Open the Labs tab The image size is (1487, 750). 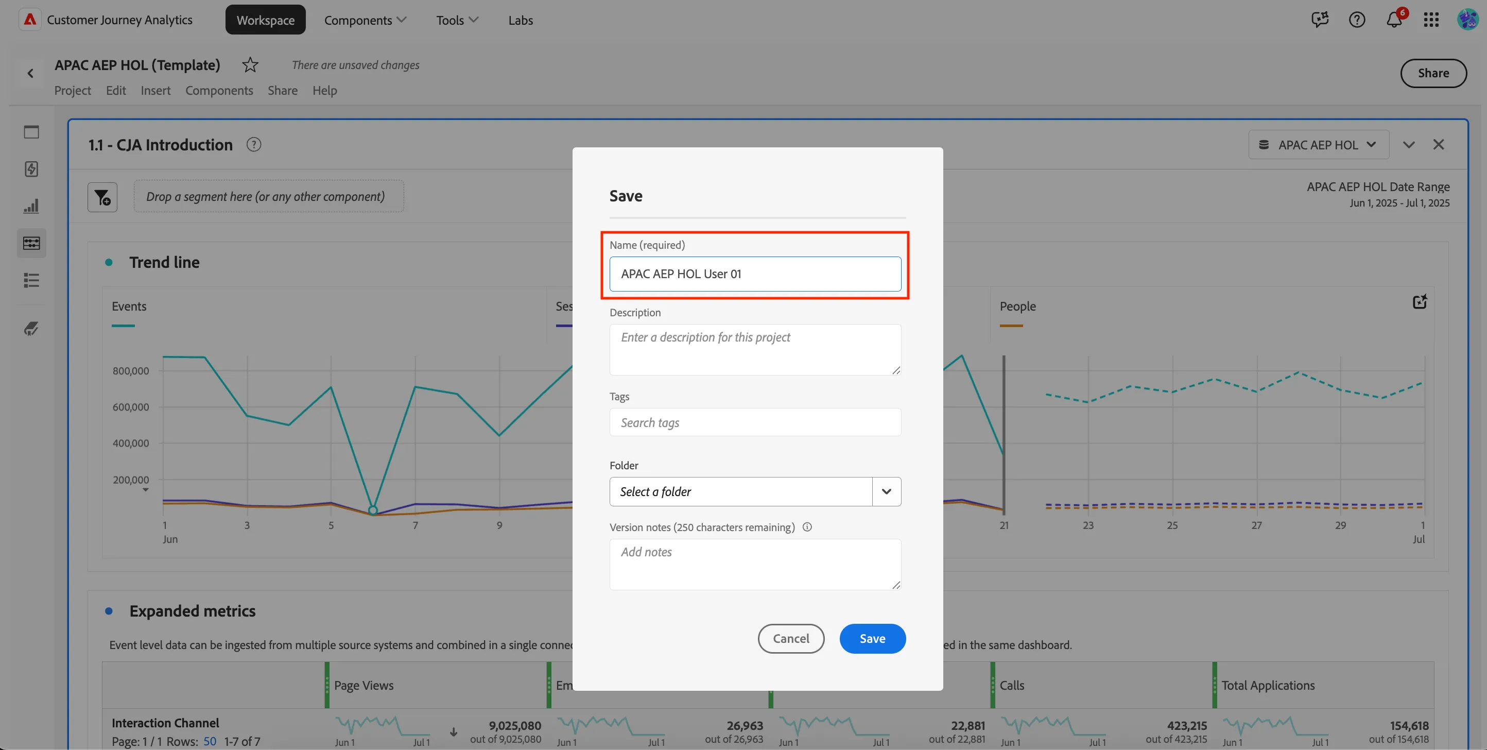point(520,20)
